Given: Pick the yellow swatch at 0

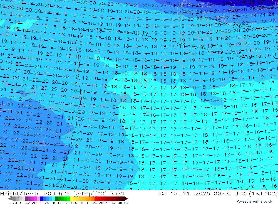Looking at the screenshot, I should (72, 198).
